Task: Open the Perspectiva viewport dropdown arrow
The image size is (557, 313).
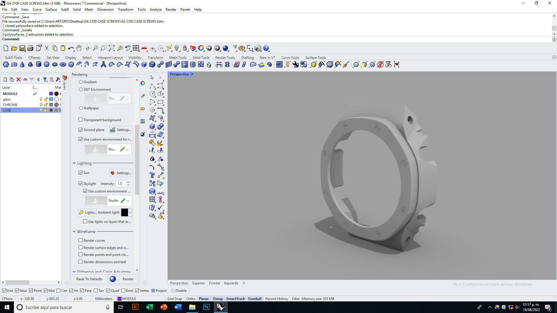Action: point(192,74)
